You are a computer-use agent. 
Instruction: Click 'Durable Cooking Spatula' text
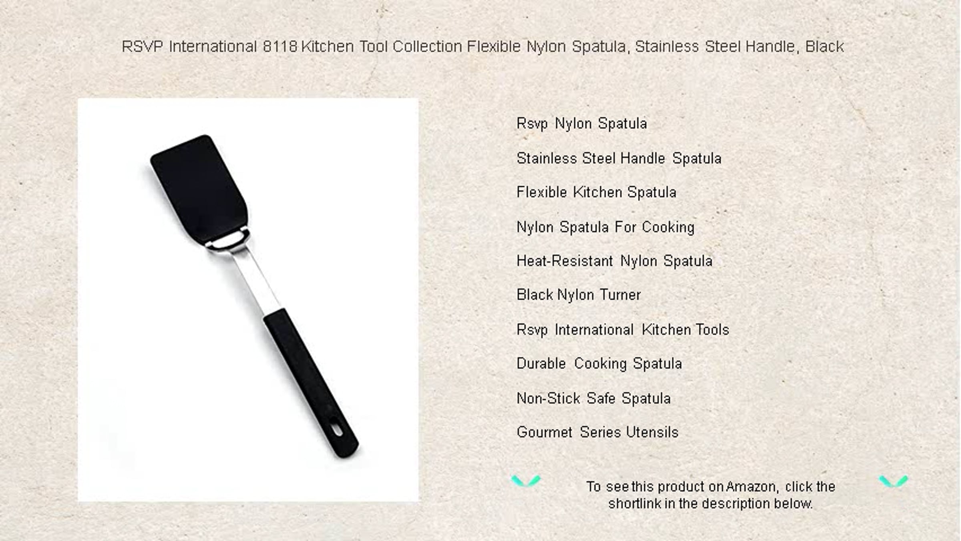pos(599,364)
